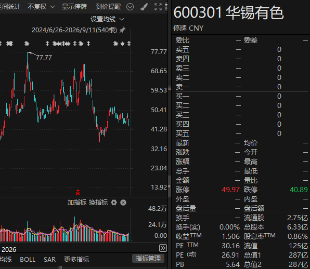Click 涨停 limit-up value 49.97
This screenshot has width=310, height=269.
click(x=230, y=190)
